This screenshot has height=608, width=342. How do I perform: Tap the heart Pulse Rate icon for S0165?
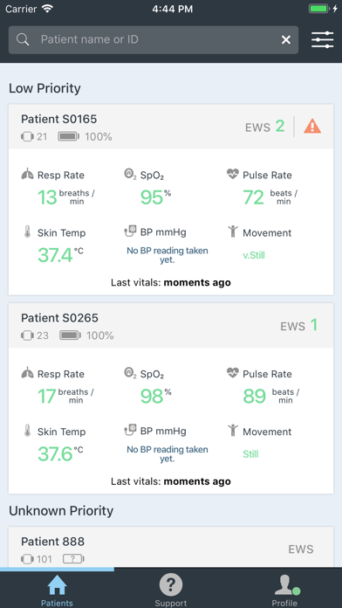pos(233,174)
